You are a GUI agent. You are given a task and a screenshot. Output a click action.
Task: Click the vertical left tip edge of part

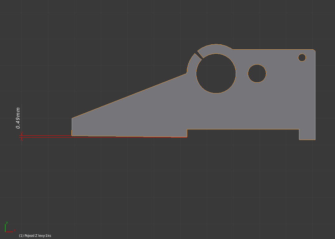pos(72,127)
